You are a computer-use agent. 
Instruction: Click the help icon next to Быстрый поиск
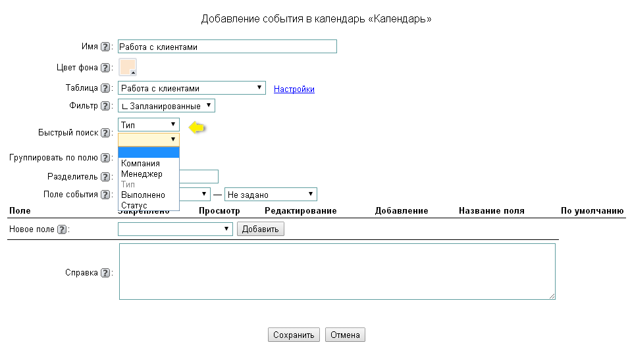click(x=105, y=133)
